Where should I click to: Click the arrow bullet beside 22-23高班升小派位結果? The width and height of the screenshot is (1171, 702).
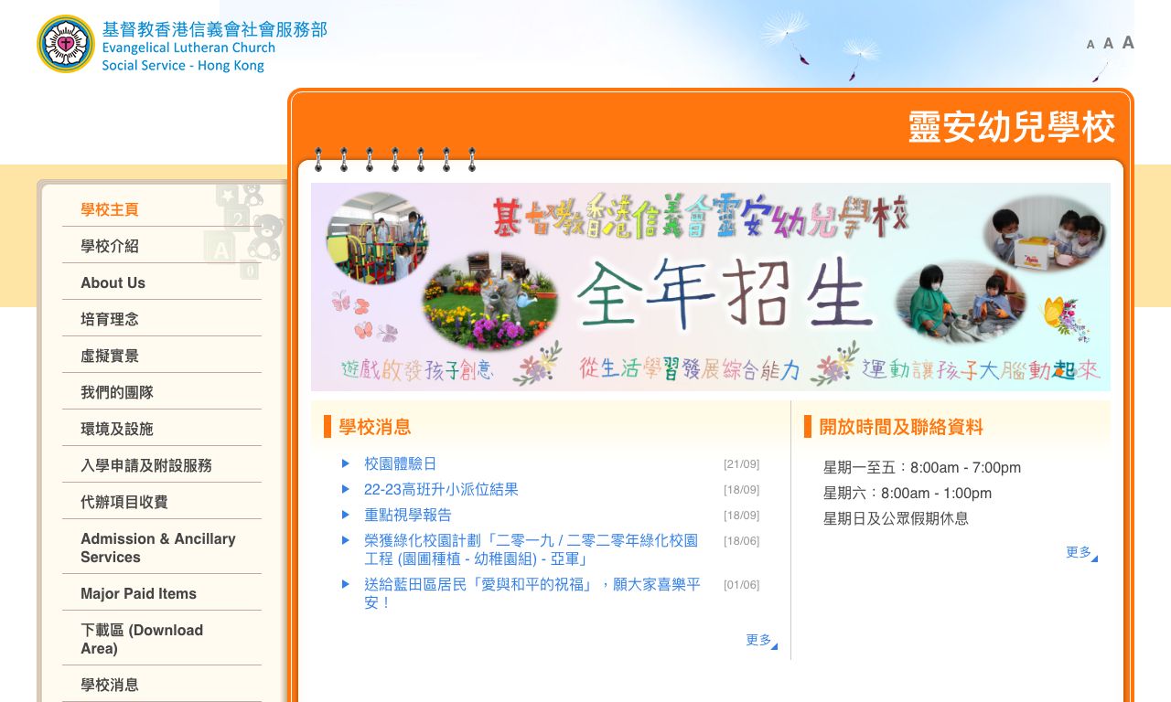346,489
